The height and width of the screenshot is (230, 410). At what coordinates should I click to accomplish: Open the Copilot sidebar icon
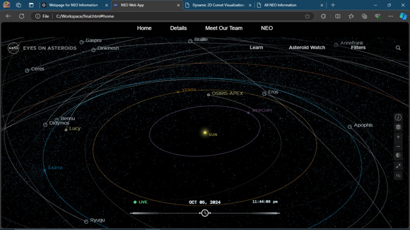pos(403,16)
